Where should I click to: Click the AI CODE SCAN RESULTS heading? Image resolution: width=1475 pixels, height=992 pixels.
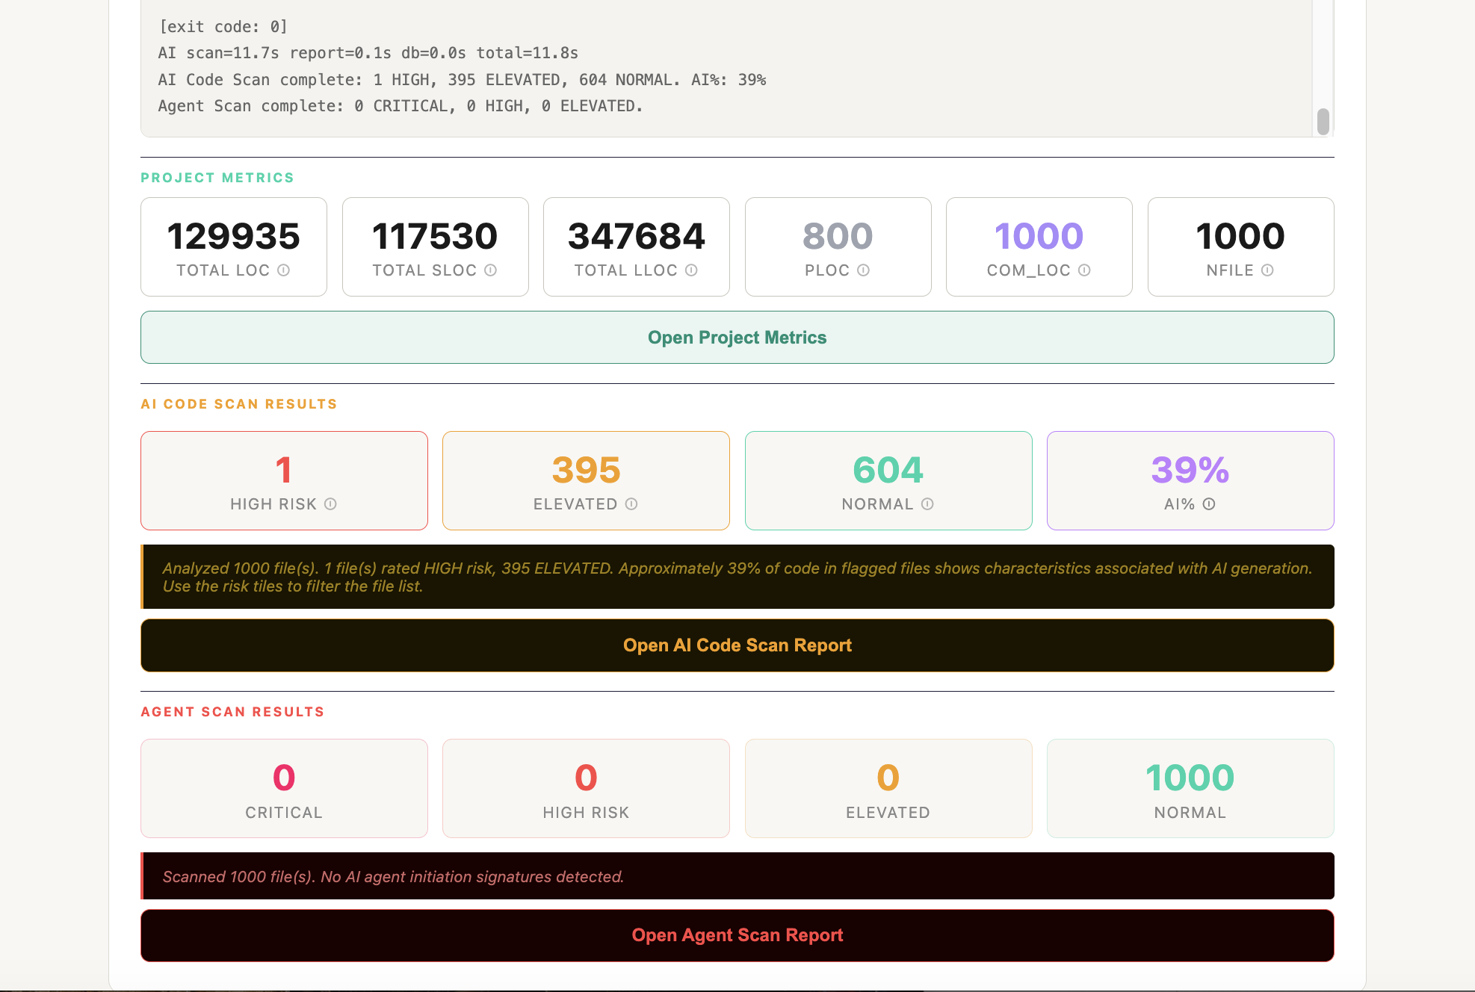coord(239,404)
